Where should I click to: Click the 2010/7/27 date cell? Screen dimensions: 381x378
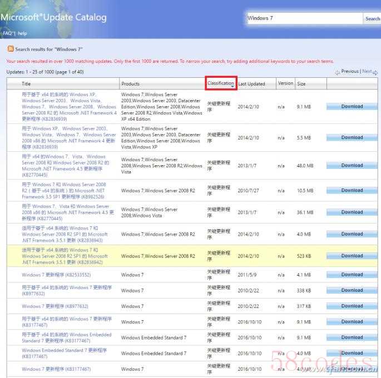[x=248, y=191]
